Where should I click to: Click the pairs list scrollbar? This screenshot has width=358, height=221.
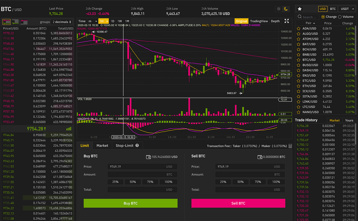(356, 50)
